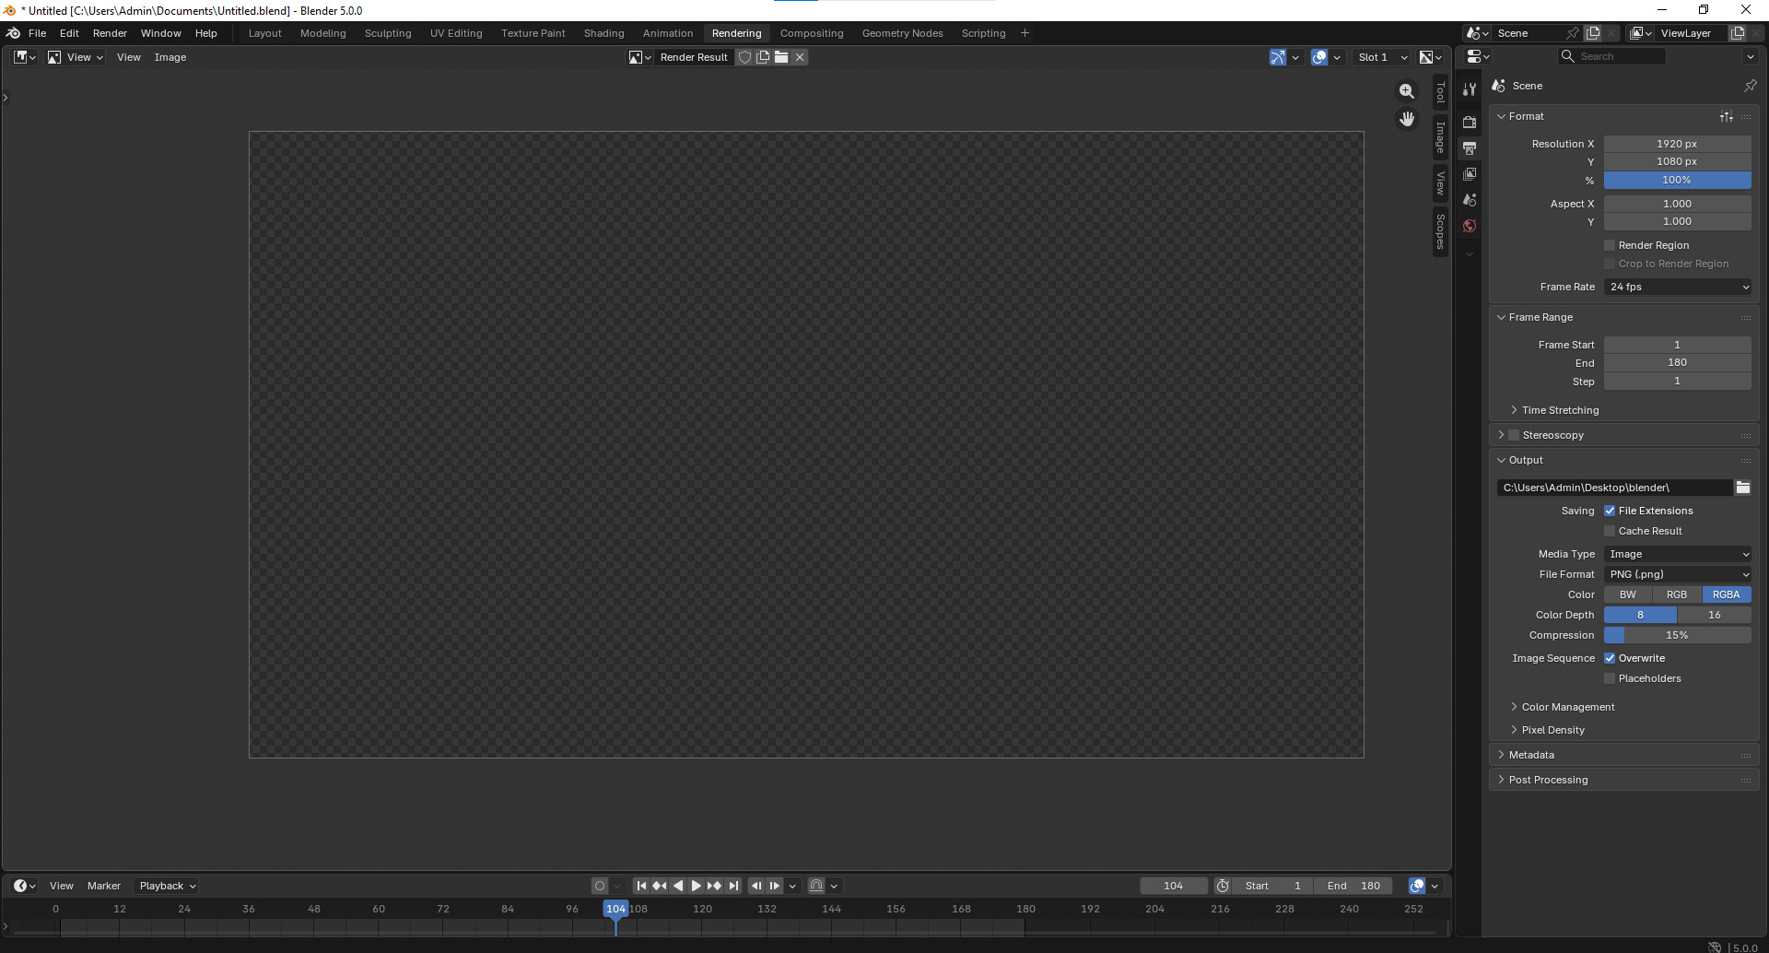Screen dimensions: 1769x953
Task: Open the World properties tab icon
Action: point(1470,226)
